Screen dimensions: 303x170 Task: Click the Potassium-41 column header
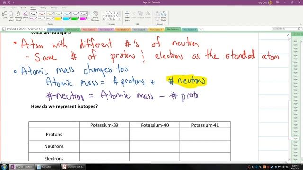click(x=205, y=125)
